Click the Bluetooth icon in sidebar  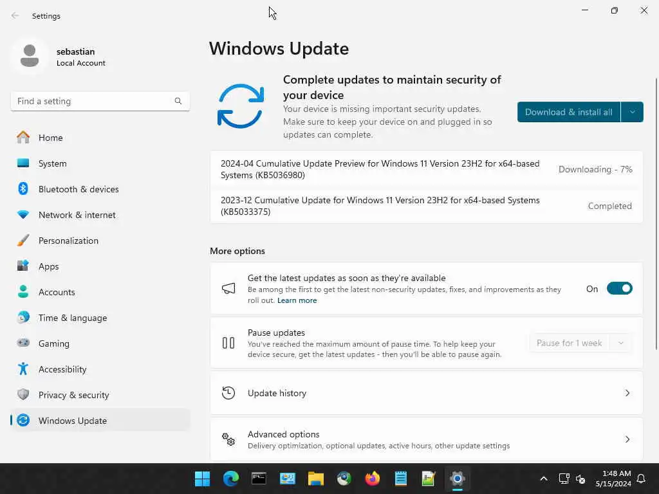coord(23,188)
